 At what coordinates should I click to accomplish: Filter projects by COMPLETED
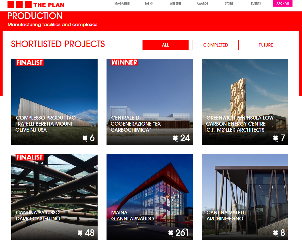pyautogui.click(x=216, y=45)
